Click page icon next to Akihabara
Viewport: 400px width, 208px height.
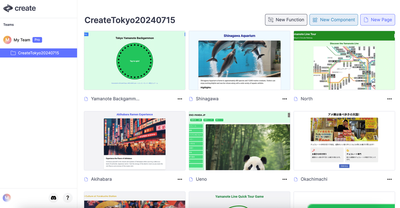pyautogui.click(x=86, y=179)
